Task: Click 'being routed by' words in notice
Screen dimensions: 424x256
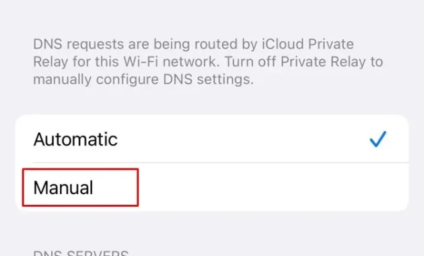Action: tap(205, 44)
